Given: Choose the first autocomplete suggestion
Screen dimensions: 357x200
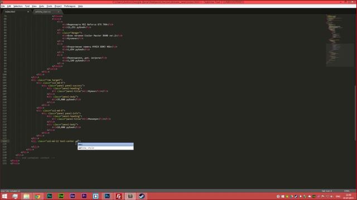Looking at the screenshot, I should point(105,144).
